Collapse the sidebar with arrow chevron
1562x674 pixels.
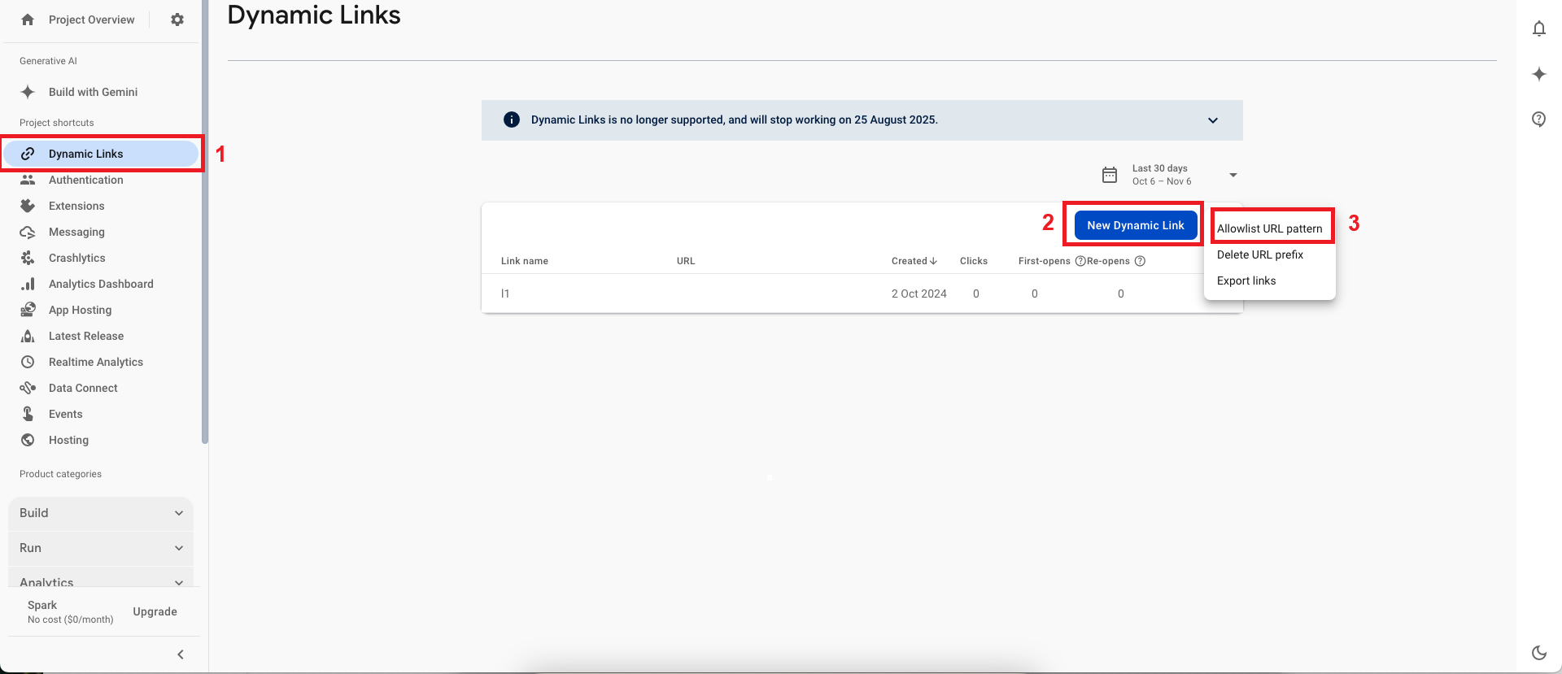click(x=181, y=654)
